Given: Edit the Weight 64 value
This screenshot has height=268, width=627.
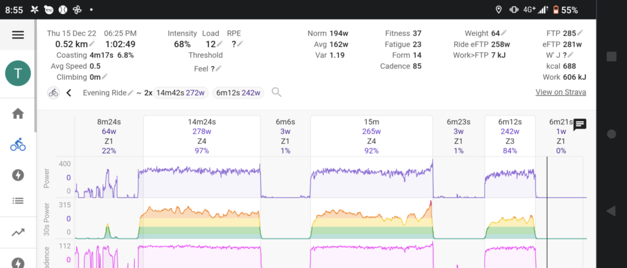Looking at the screenshot, I should tap(504, 33).
